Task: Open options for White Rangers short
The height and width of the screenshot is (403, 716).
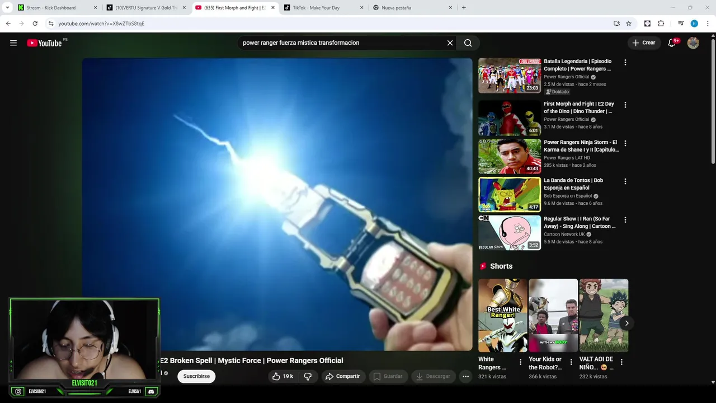Action: pyautogui.click(x=520, y=362)
